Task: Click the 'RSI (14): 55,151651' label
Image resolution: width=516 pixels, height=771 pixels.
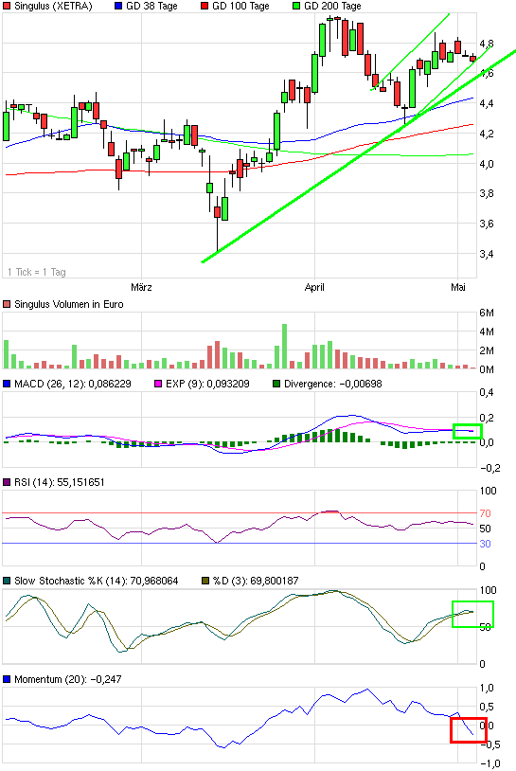Action: (60, 482)
